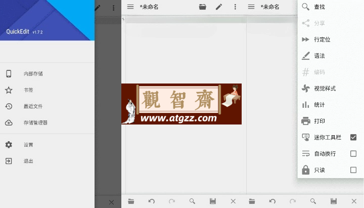The width and height of the screenshot is (364, 208).
Task: Click redo in the right bottom toolbar
Action: (293, 201)
